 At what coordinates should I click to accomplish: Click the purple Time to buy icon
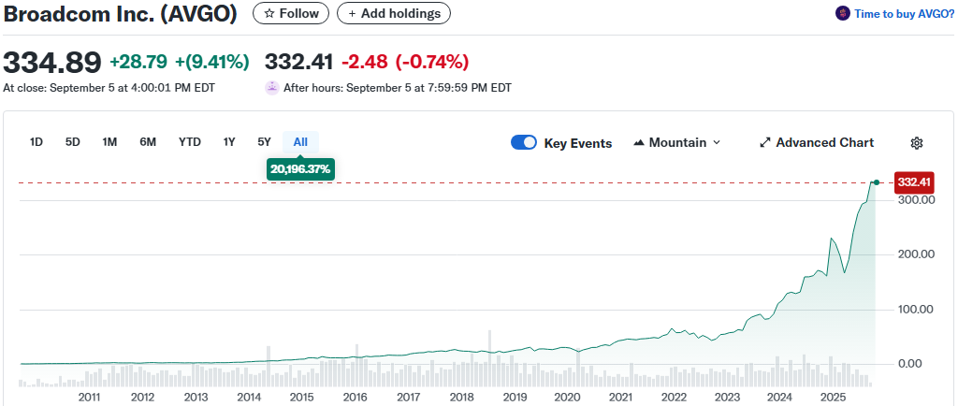pyautogui.click(x=842, y=14)
